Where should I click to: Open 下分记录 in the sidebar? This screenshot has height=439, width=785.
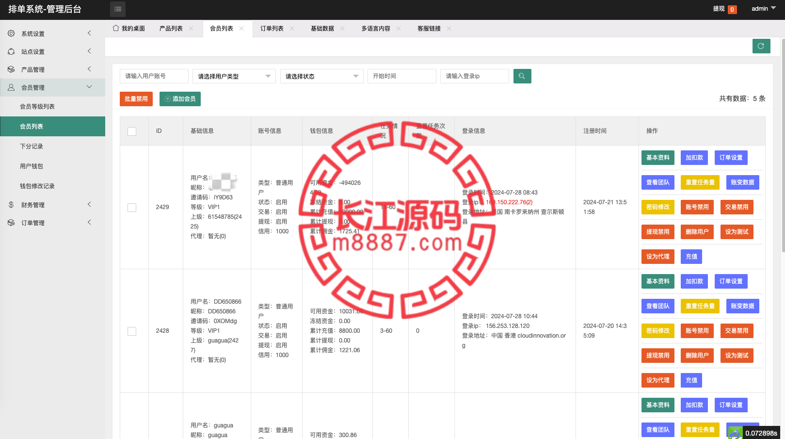(52, 146)
